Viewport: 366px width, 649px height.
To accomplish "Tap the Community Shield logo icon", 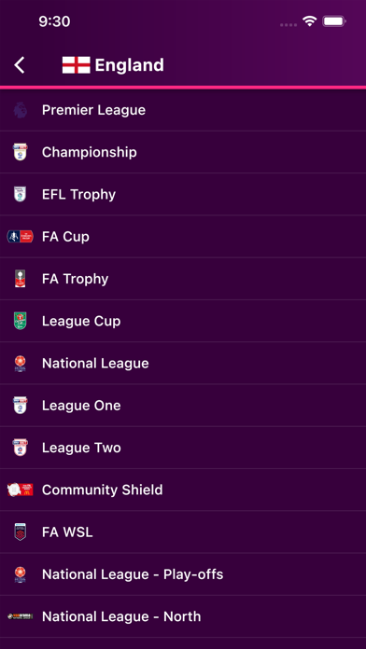I will point(20,490).
